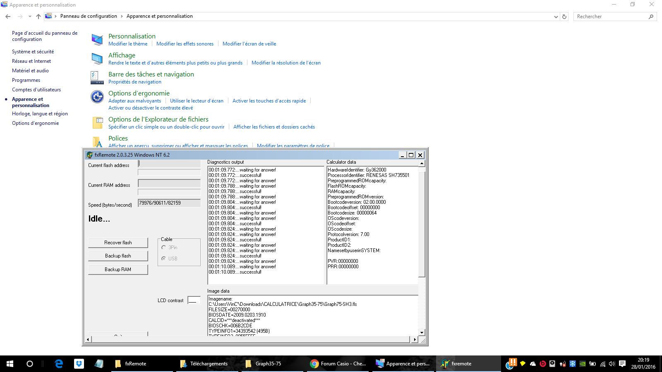Screen dimensions: 662x372
Task: Select the 3Pin cable radio button
Action: (x=164, y=247)
